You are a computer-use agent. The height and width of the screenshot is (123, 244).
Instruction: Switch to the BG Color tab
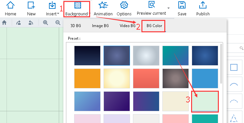pos(155,26)
